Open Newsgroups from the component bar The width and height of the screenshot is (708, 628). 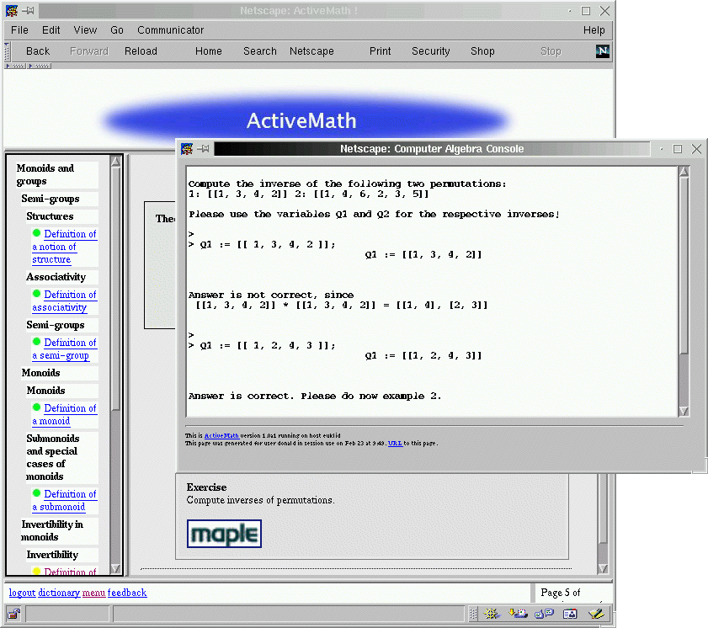(x=545, y=614)
